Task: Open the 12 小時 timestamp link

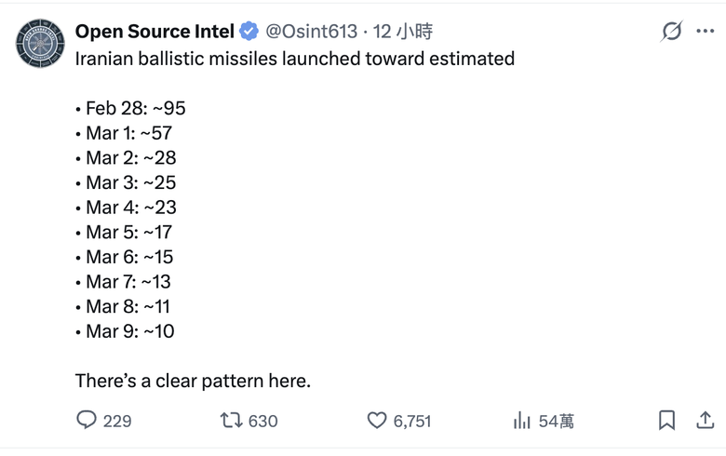Action: click(x=402, y=32)
